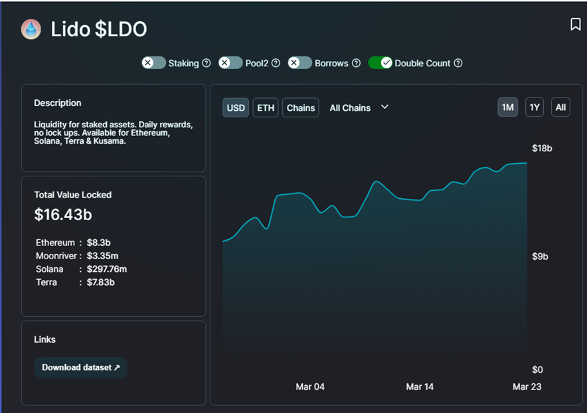Switch chart to 1Y range
The width and height of the screenshot is (587, 413).
[x=534, y=107]
